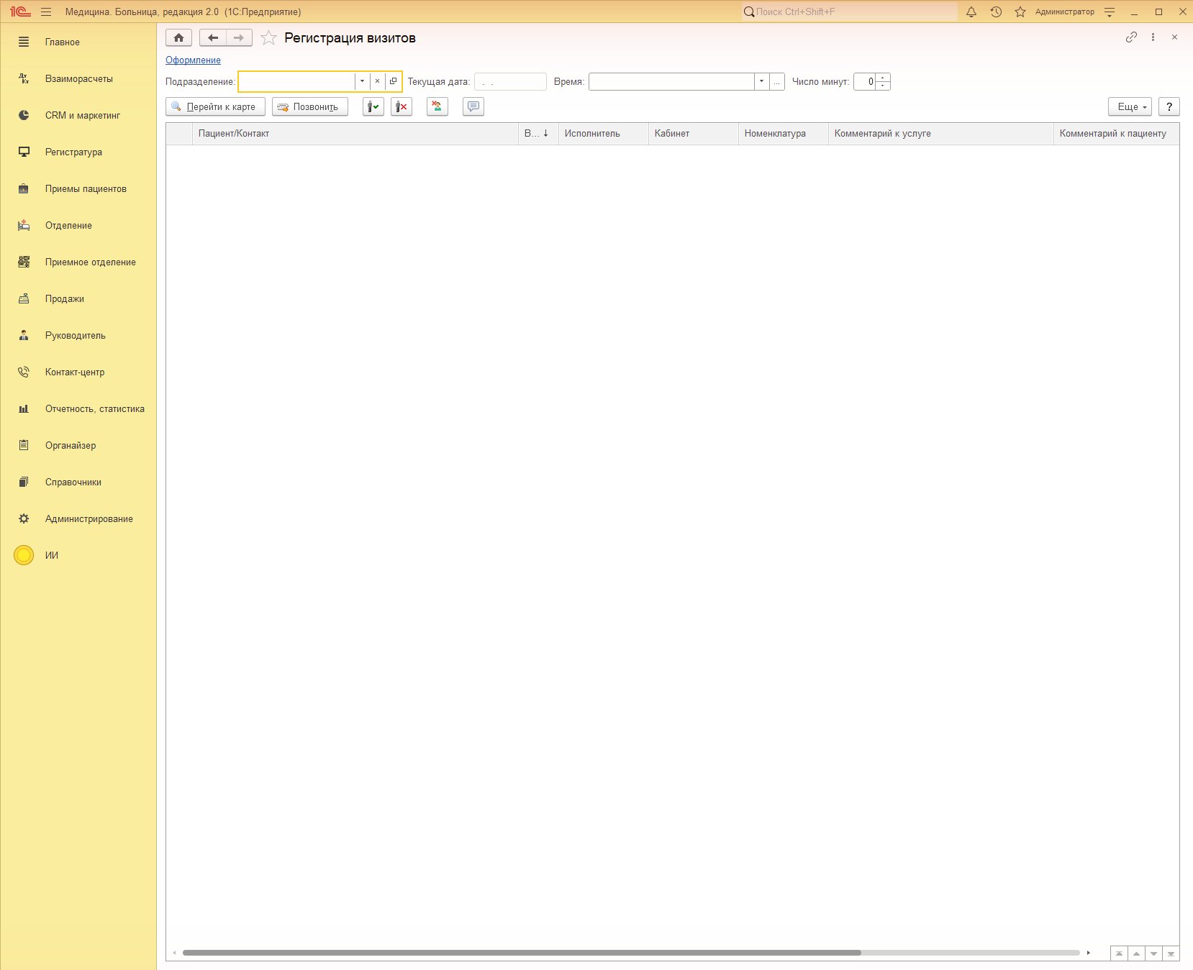Open the main menu hamburger in title bar
Viewport: 1193px width, 970px height.
(x=46, y=12)
